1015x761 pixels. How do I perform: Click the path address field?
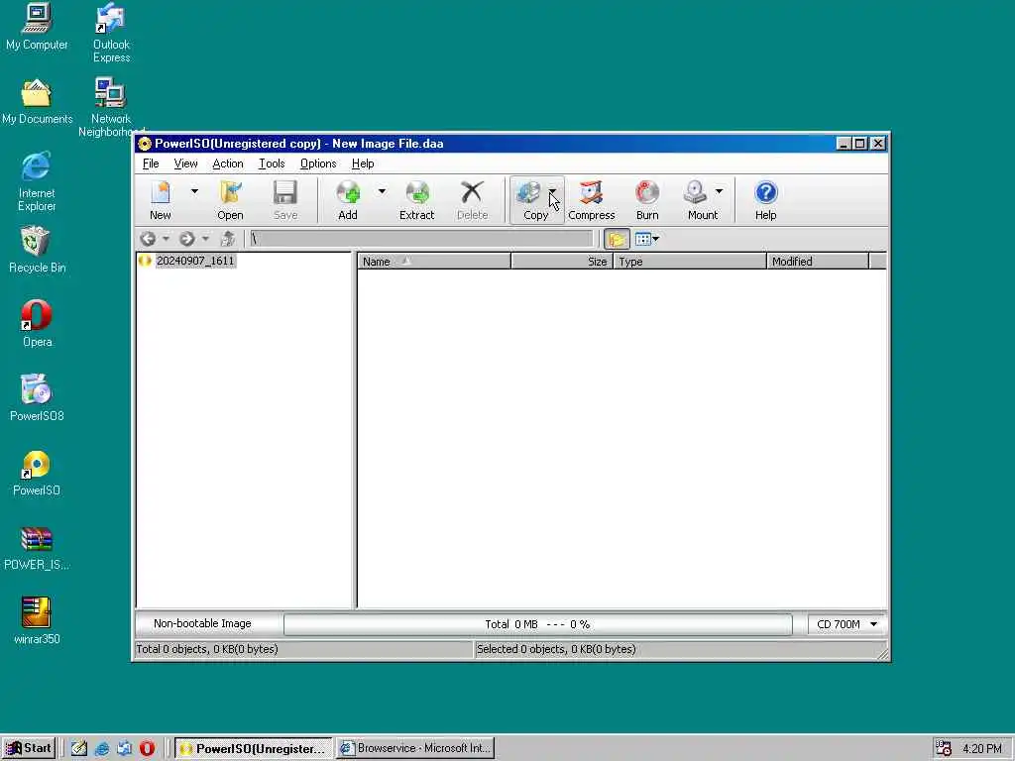420,239
